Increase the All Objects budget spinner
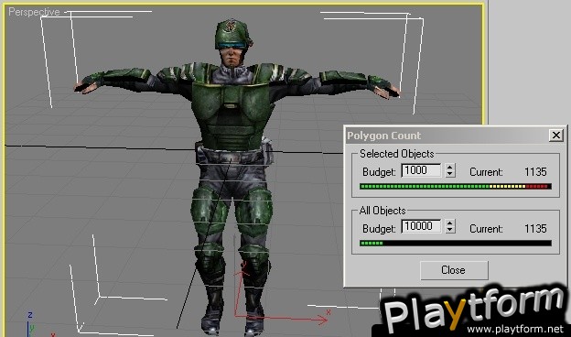Image resolution: width=571 pixels, height=337 pixels. click(x=450, y=223)
